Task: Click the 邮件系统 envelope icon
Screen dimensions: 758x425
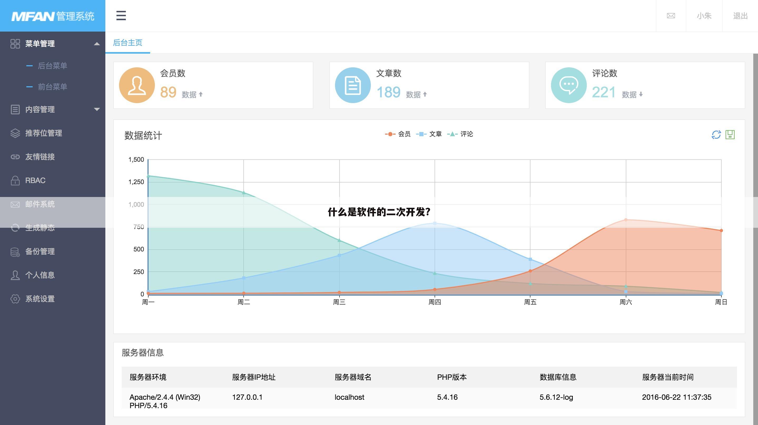Action: click(x=15, y=204)
